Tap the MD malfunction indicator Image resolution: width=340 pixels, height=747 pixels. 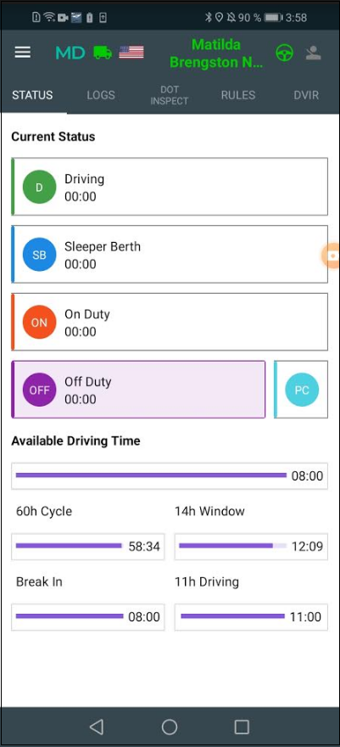coord(70,53)
